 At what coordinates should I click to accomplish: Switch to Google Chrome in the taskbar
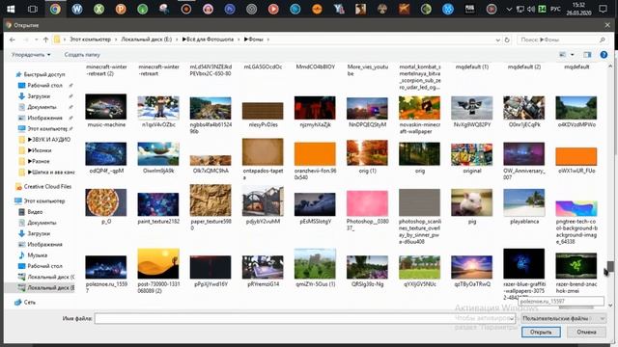click(55, 9)
